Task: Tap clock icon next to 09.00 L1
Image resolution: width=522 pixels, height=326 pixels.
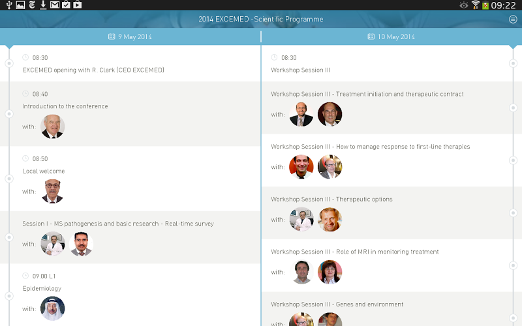Action: [25, 276]
